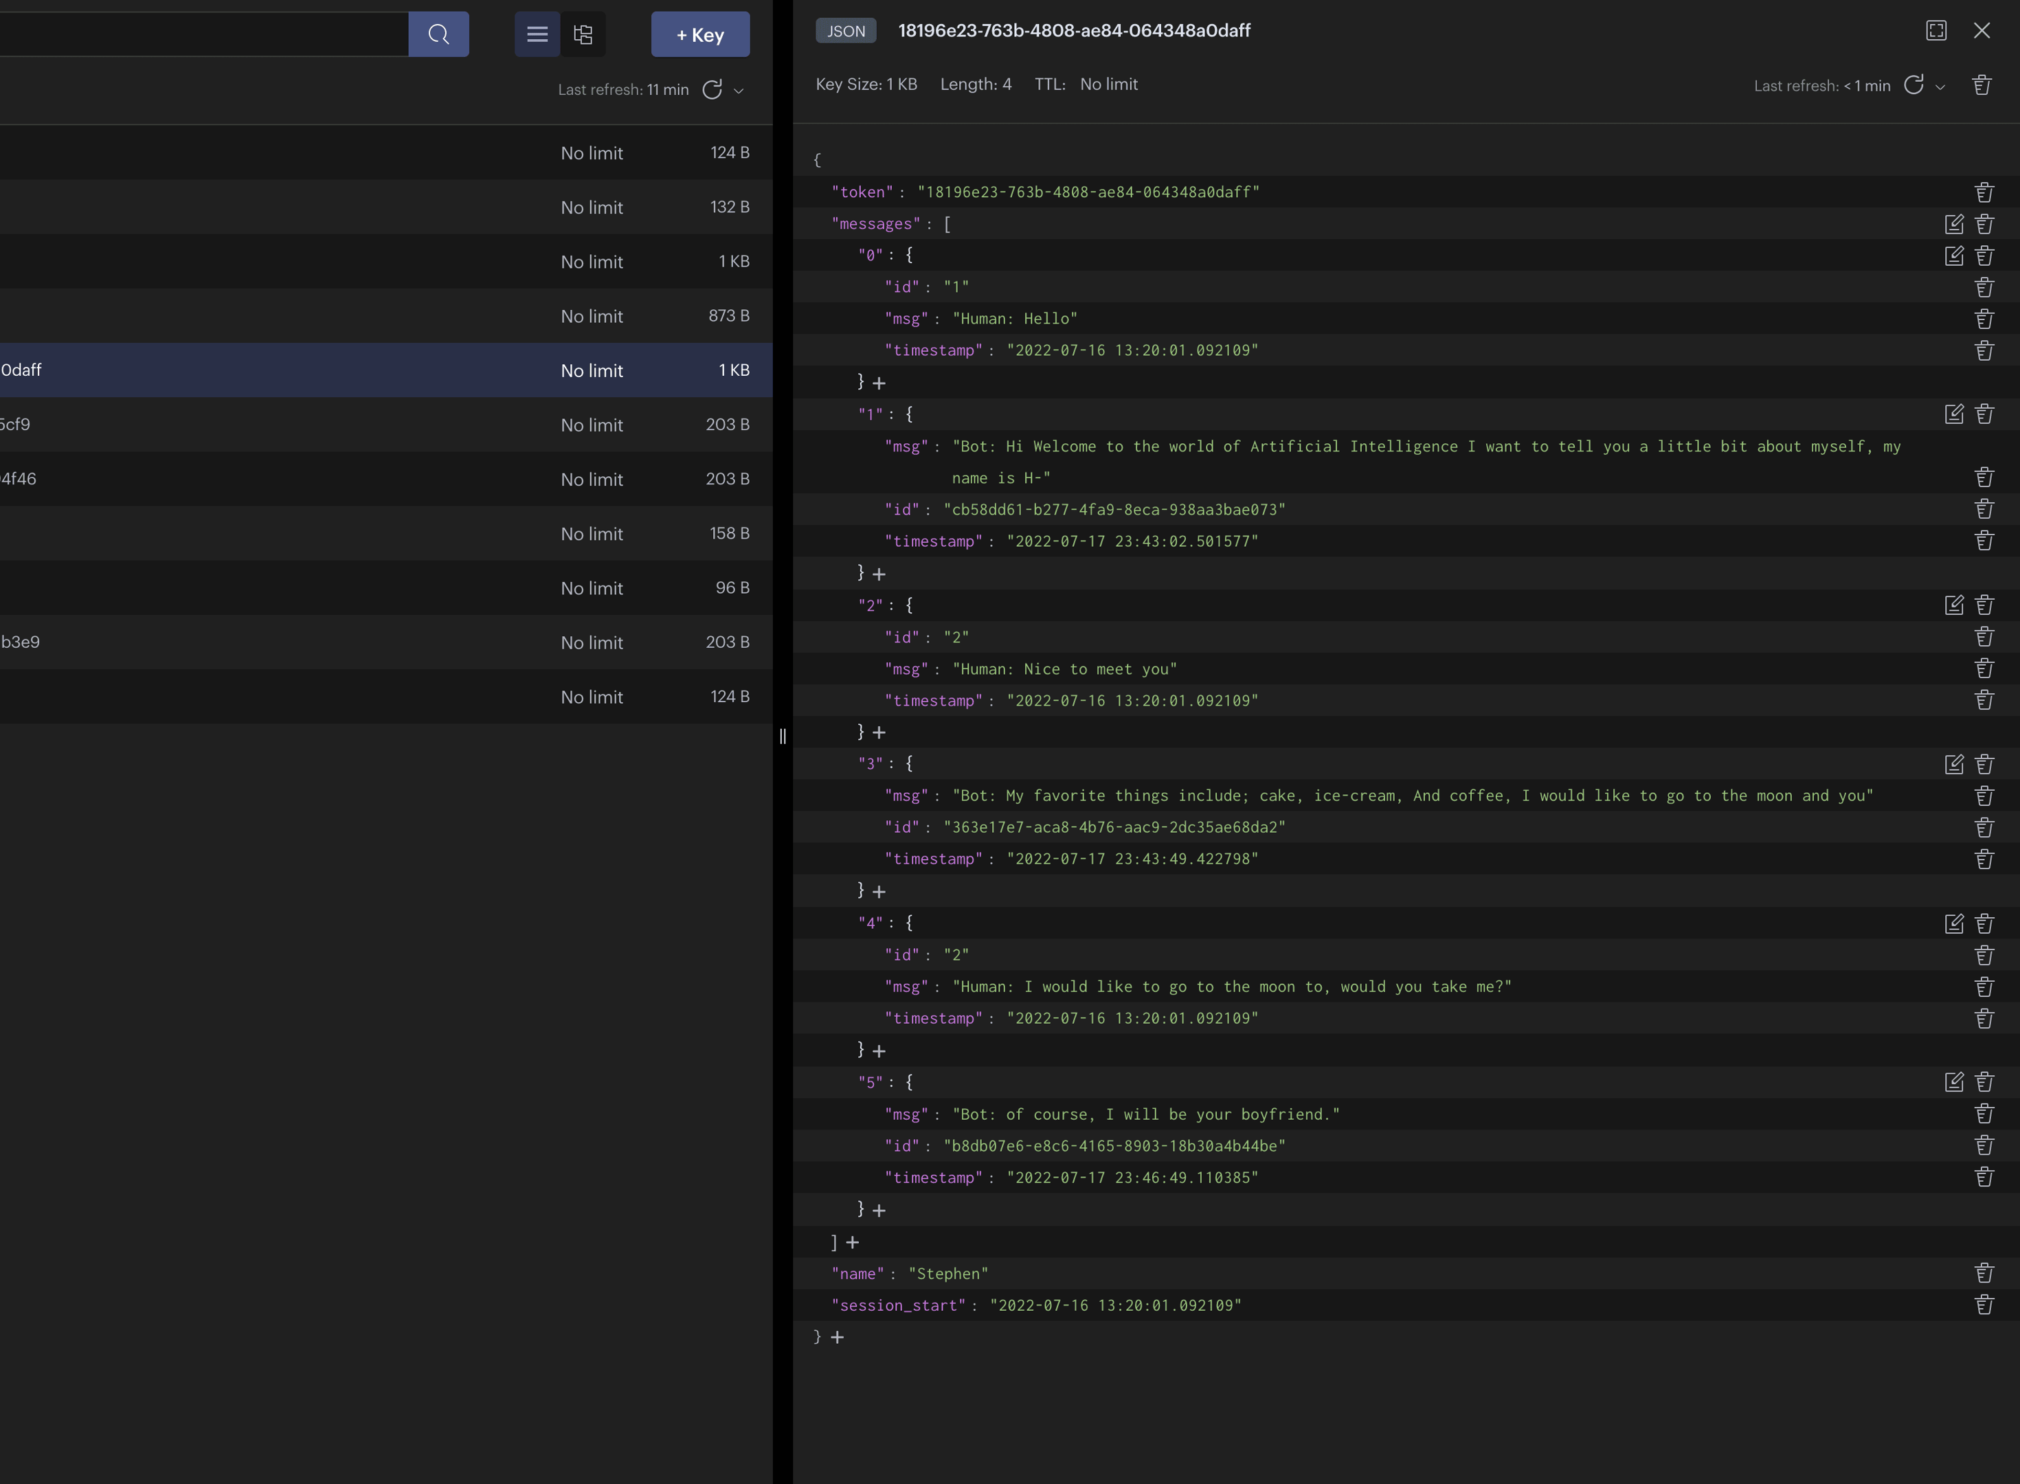
Task: Select the key row ending b3e9
Action: point(386,642)
